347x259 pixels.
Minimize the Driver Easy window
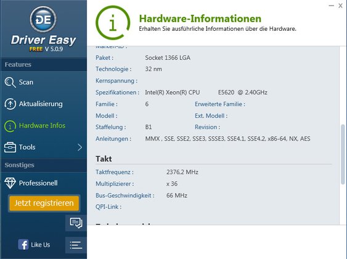331,6
